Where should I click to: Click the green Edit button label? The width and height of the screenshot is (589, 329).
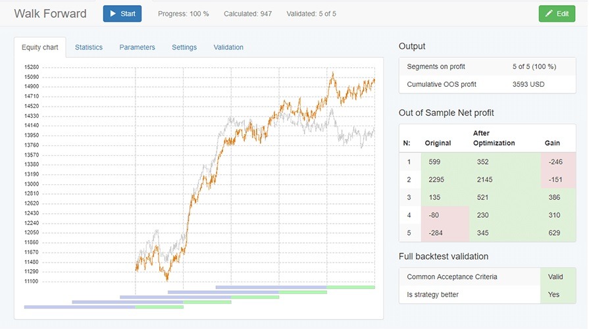(x=562, y=14)
